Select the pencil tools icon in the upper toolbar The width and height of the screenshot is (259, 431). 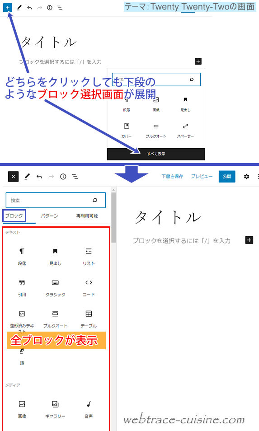tap(19, 8)
